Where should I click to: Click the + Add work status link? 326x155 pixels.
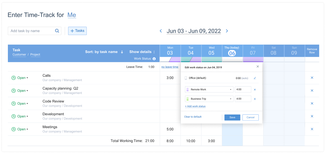click(195, 107)
